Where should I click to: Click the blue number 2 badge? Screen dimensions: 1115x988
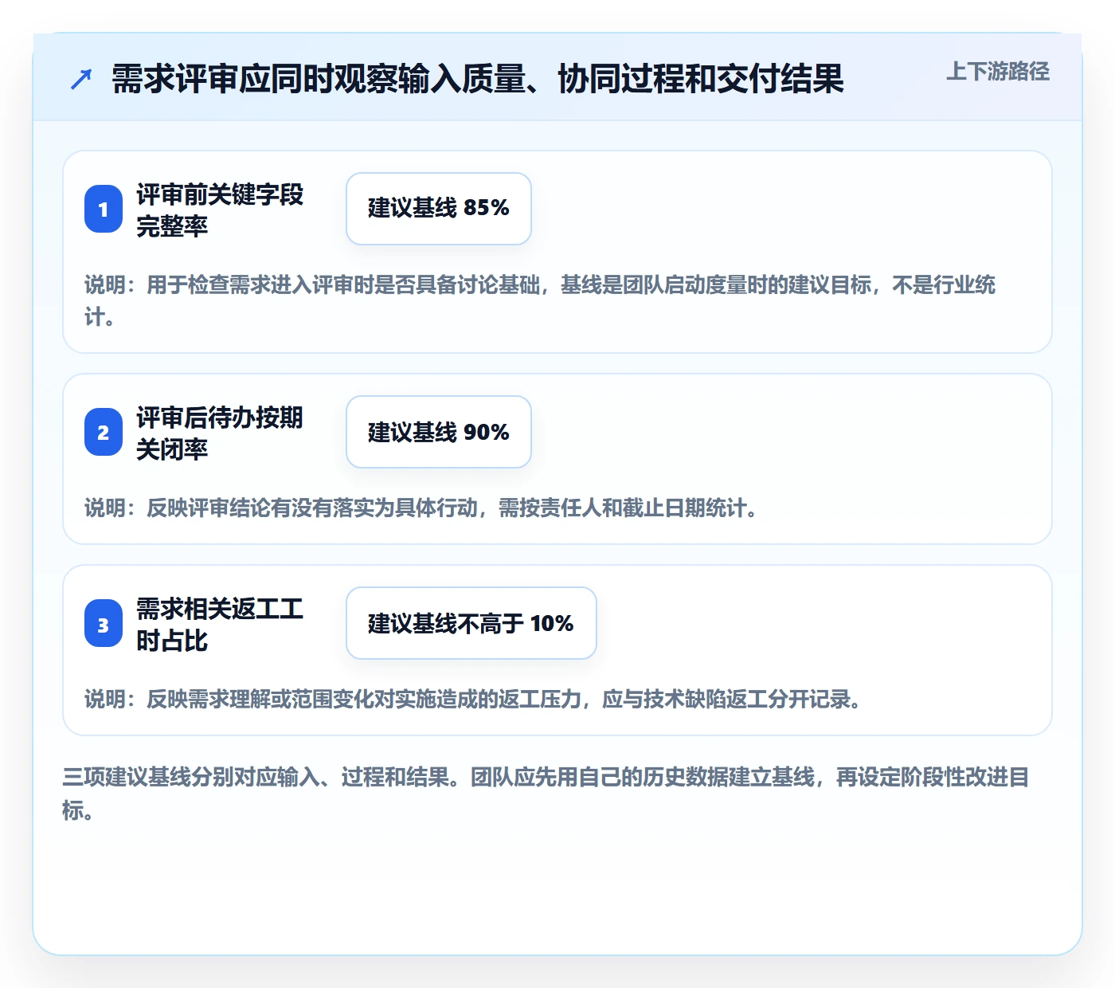(104, 432)
